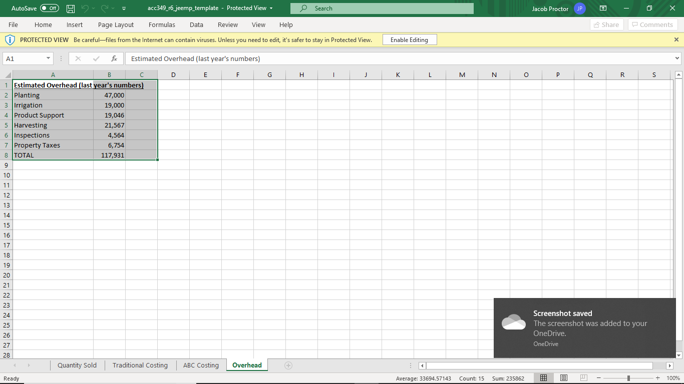Viewport: 684px width, 384px height.
Task: Click previous sheet navigation arrow
Action: [x=14, y=365]
